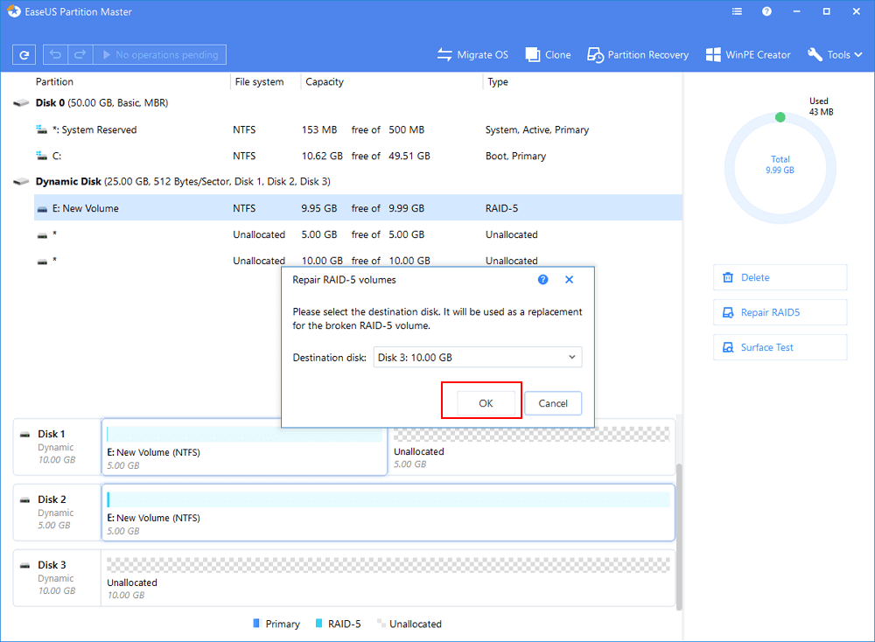Select the Repair RAID5 side panel option
The image size is (875, 642).
pos(780,312)
